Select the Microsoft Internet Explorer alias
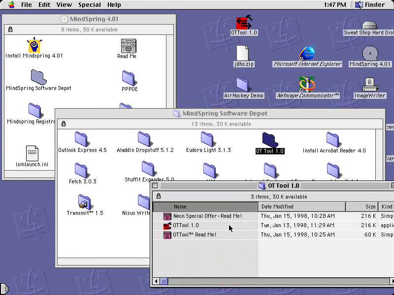Viewport: 394px width, 295px height. (x=307, y=53)
